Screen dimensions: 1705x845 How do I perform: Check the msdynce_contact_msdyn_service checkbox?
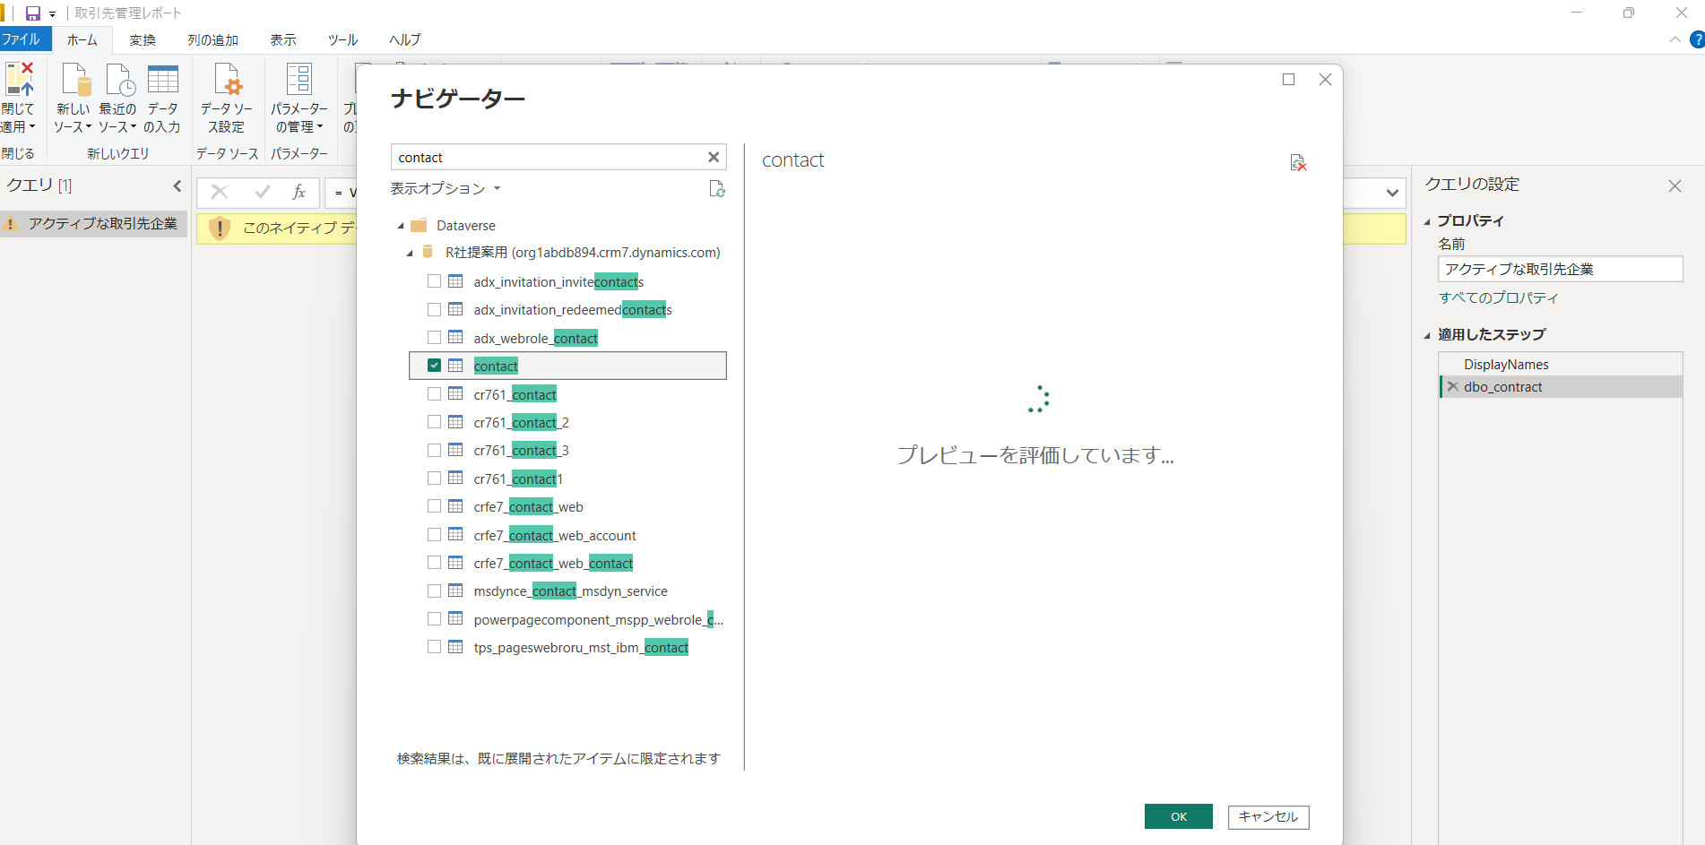434,591
